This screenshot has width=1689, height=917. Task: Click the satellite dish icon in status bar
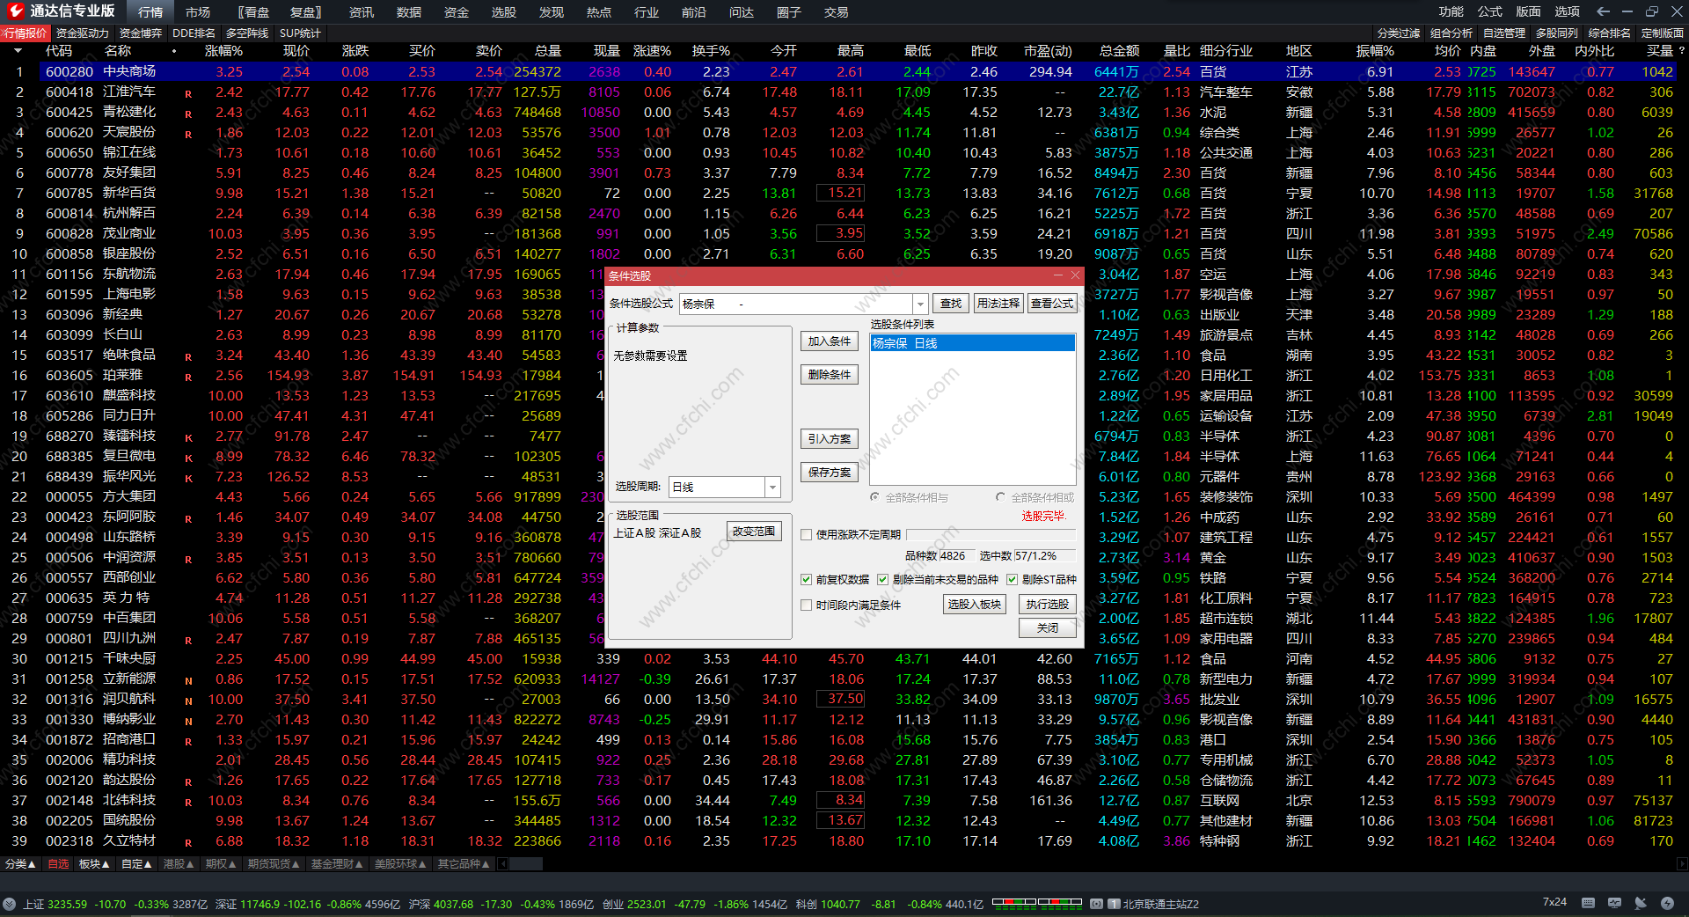tap(1641, 903)
